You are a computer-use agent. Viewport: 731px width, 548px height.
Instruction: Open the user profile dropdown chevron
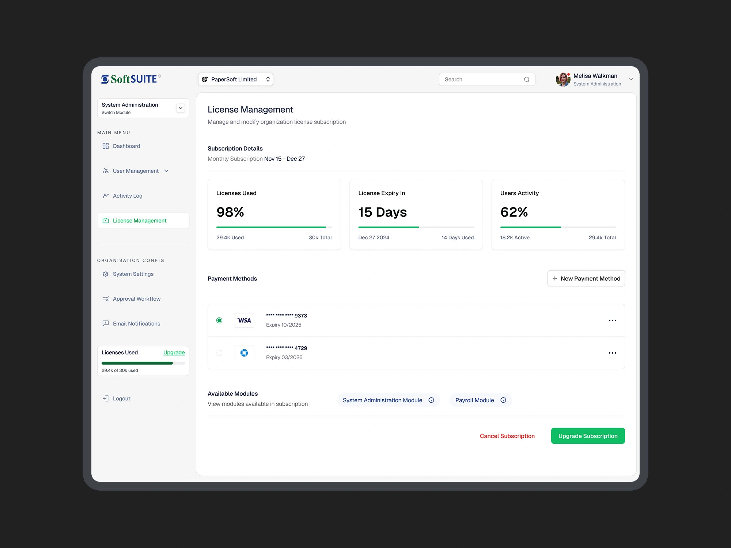(x=630, y=79)
